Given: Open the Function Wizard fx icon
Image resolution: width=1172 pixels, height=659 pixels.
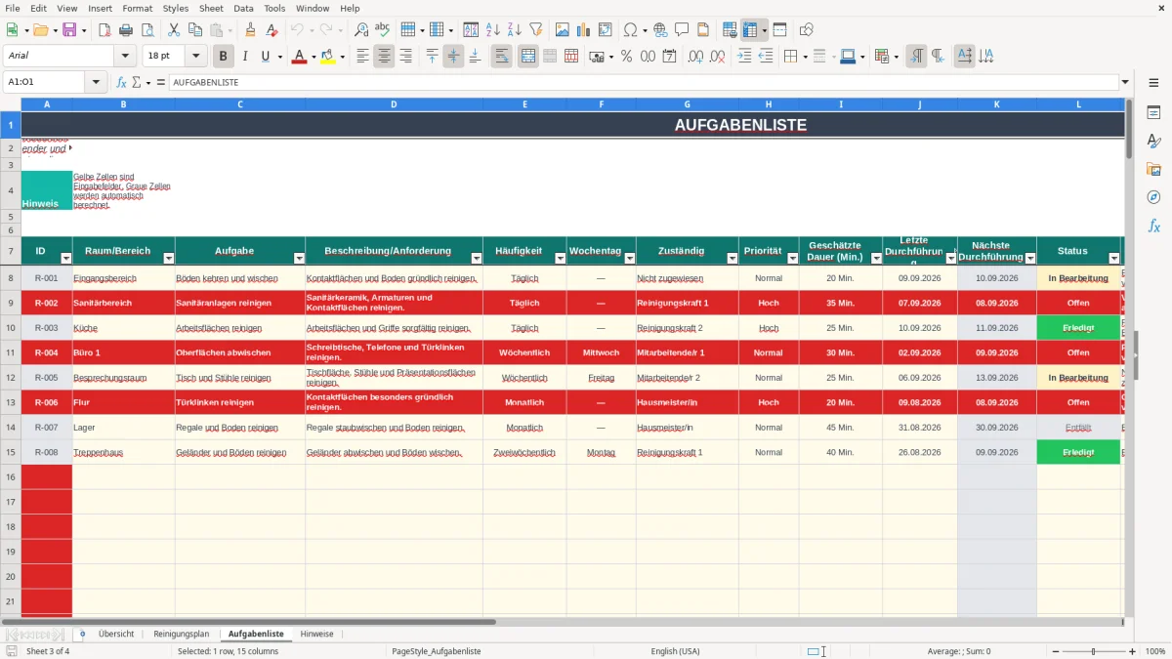Looking at the screenshot, I should (122, 82).
